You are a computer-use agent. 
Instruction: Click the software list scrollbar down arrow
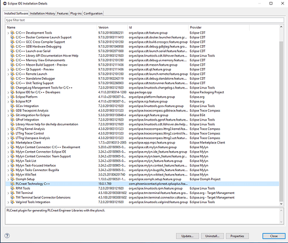pos(281,204)
